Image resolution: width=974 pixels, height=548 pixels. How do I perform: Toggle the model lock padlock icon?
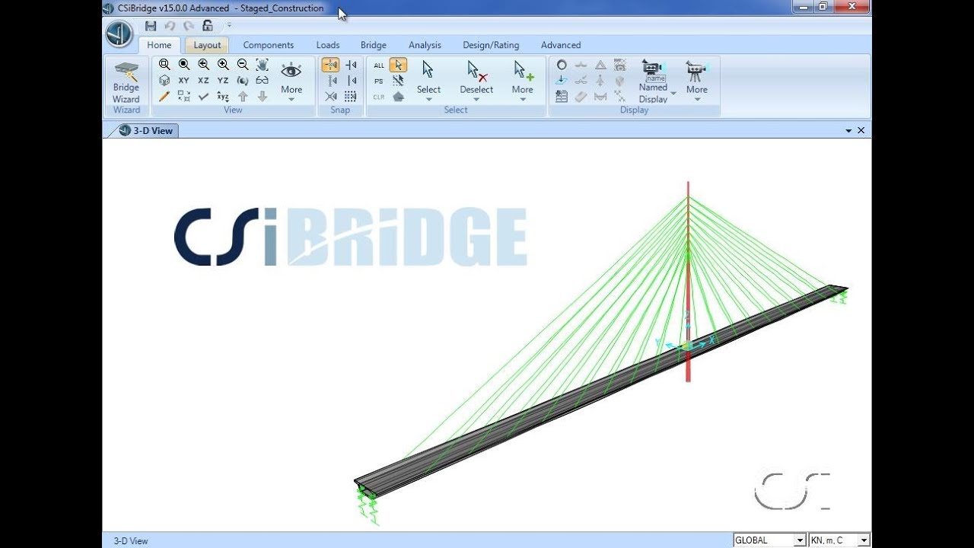[208, 26]
